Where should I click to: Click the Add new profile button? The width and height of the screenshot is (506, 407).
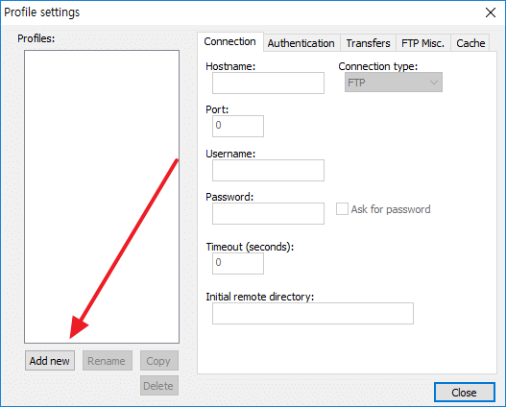pyautogui.click(x=50, y=361)
